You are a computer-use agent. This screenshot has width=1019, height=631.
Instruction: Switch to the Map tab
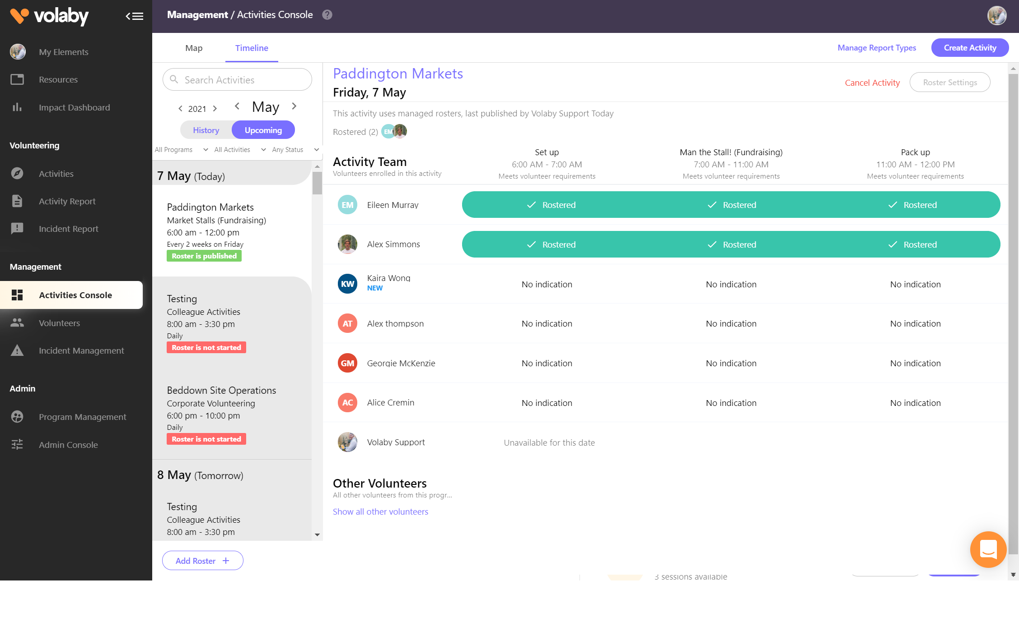tap(194, 48)
